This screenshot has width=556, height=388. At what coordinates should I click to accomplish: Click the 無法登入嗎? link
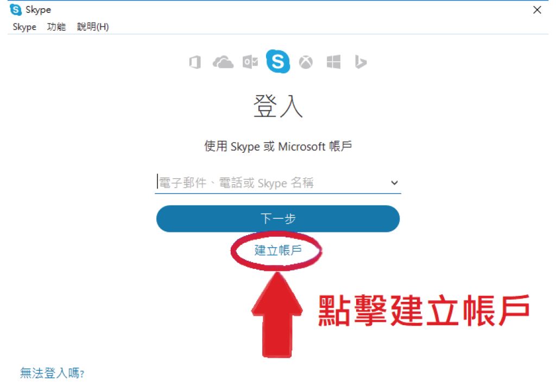click(x=52, y=373)
